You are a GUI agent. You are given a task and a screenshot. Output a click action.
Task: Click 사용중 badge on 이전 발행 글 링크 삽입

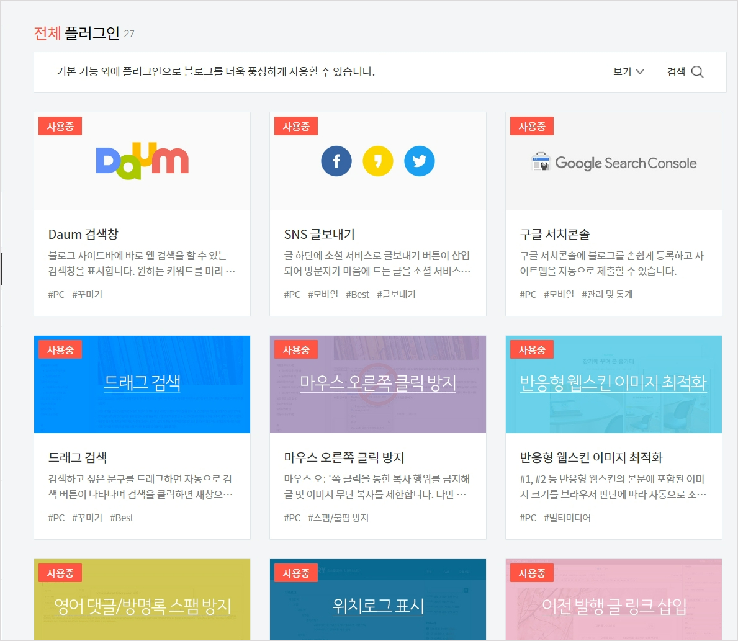[532, 573]
